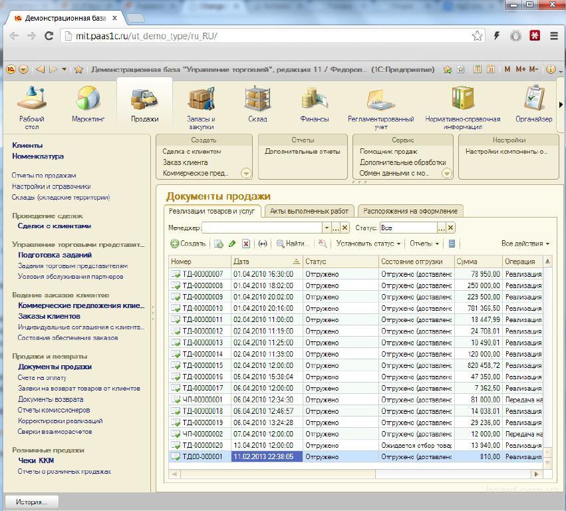Go to the Финансы section
This screenshot has width=566, height=511.
click(314, 105)
